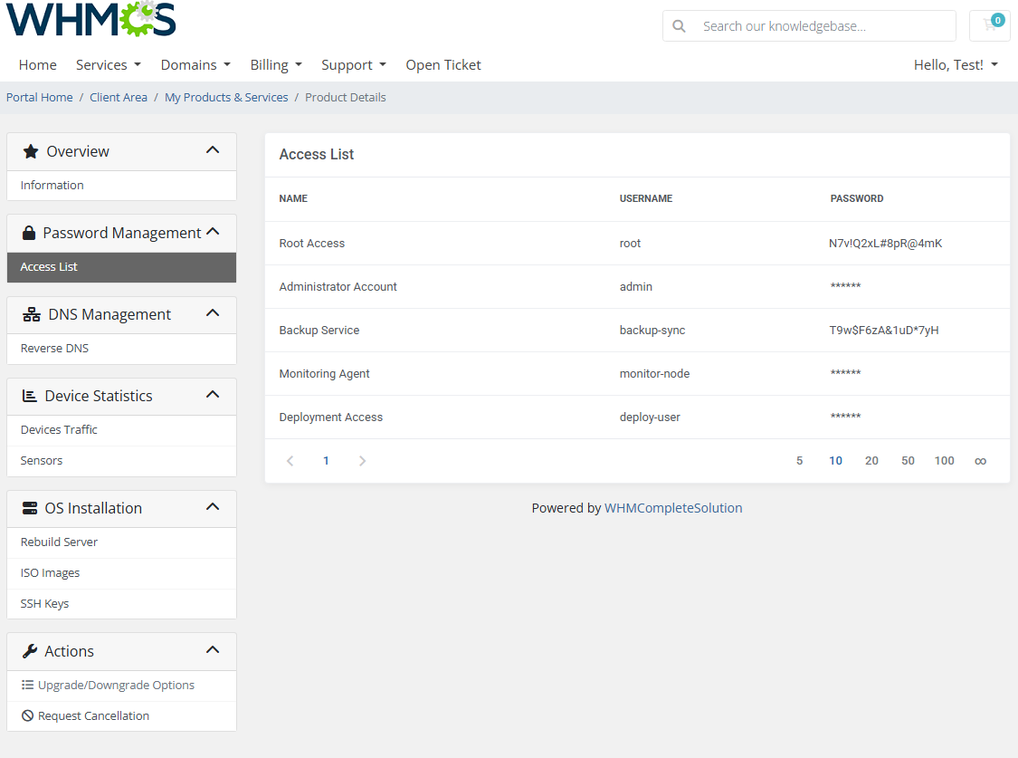Sort by NAME column header

[x=293, y=198]
